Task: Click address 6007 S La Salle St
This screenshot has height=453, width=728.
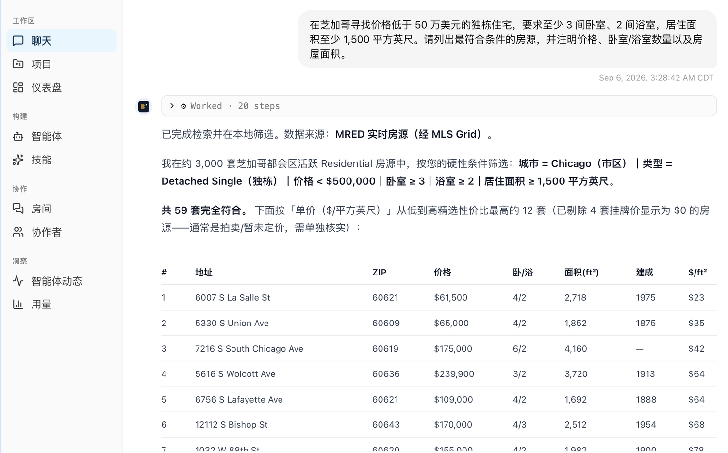Action: point(232,297)
